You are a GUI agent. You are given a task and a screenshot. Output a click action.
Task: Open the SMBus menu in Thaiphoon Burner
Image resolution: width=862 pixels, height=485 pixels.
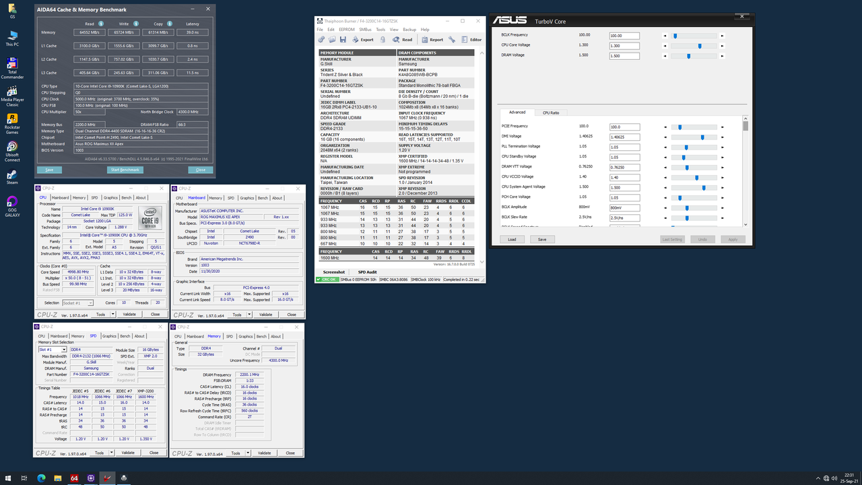[x=365, y=30]
